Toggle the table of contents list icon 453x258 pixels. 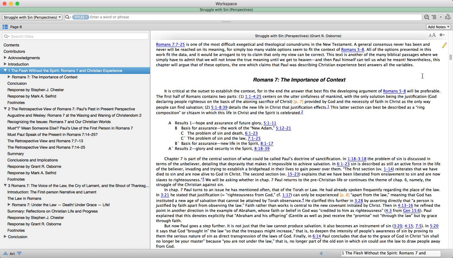click(x=5, y=27)
